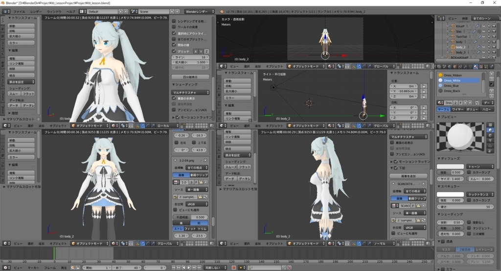The width and height of the screenshot is (501, 271).
Task: Click the scene icon beside Scene field
Action: tap(134, 12)
